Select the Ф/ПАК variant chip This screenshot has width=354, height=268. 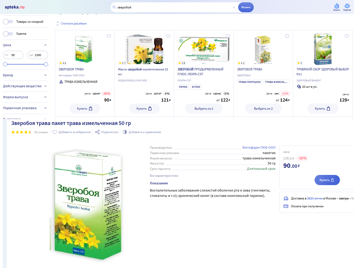point(196,87)
